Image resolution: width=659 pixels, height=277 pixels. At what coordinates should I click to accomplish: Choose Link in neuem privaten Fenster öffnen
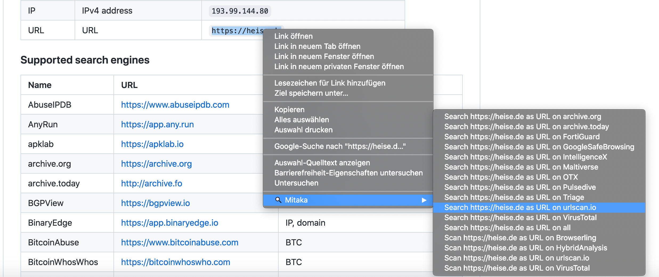pos(339,67)
